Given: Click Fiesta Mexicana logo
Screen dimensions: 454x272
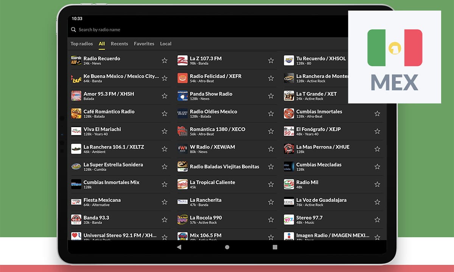Looking at the screenshot, I should click(x=76, y=202).
